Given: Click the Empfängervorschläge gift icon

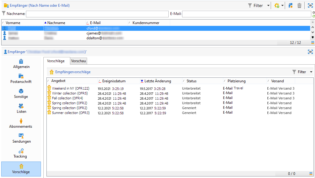Looking at the screenshot, I should point(52,72).
